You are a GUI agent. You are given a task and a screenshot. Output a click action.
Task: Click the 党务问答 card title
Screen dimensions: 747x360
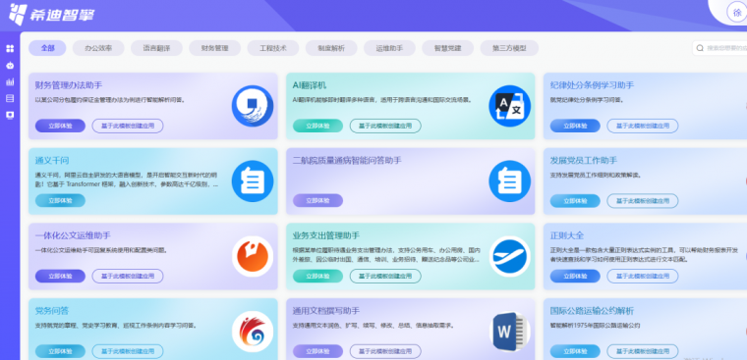[x=52, y=311]
